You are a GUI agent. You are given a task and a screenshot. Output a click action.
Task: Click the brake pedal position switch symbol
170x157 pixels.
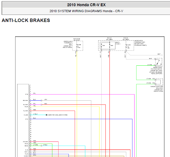point(159,62)
